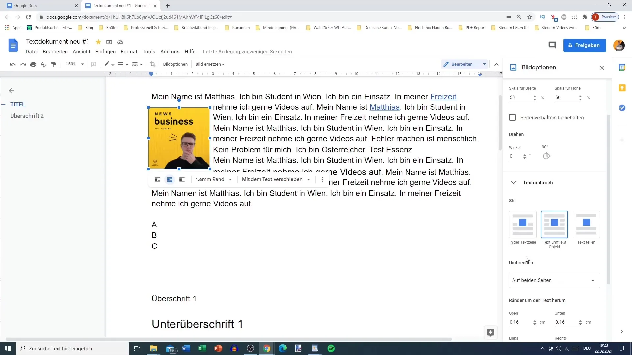632x355 pixels.
Task: Click the right-align image position icon
Action: tap(181, 179)
